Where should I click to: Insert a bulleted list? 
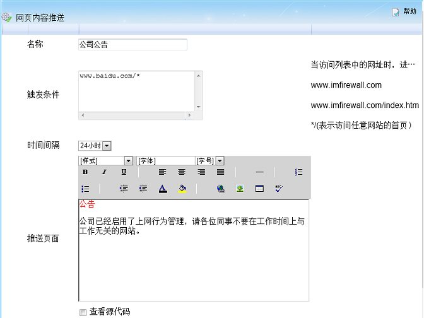(x=85, y=189)
